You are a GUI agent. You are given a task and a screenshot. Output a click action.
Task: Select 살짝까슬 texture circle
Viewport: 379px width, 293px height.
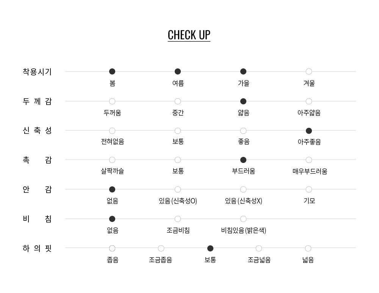point(112,160)
